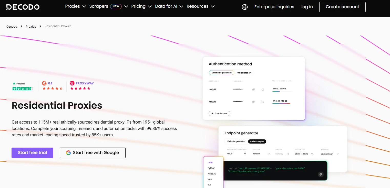This screenshot has height=188, width=390.
Task: Select the PHP code language tab
Action: [210, 180]
